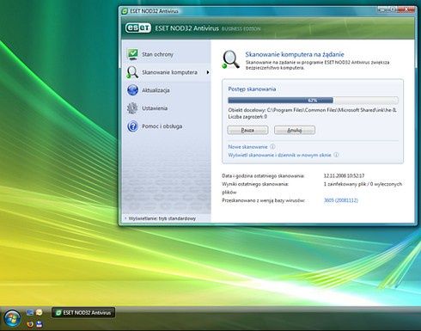
Task: Close the ESET NOD32 Antivirus window
Action: pos(406,9)
